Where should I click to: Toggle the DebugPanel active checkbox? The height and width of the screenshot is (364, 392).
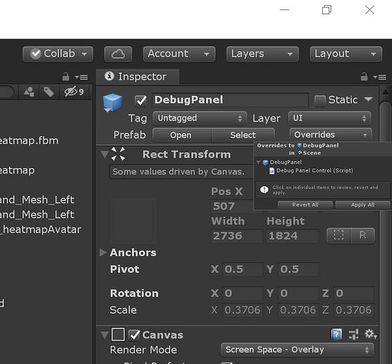pos(141,100)
